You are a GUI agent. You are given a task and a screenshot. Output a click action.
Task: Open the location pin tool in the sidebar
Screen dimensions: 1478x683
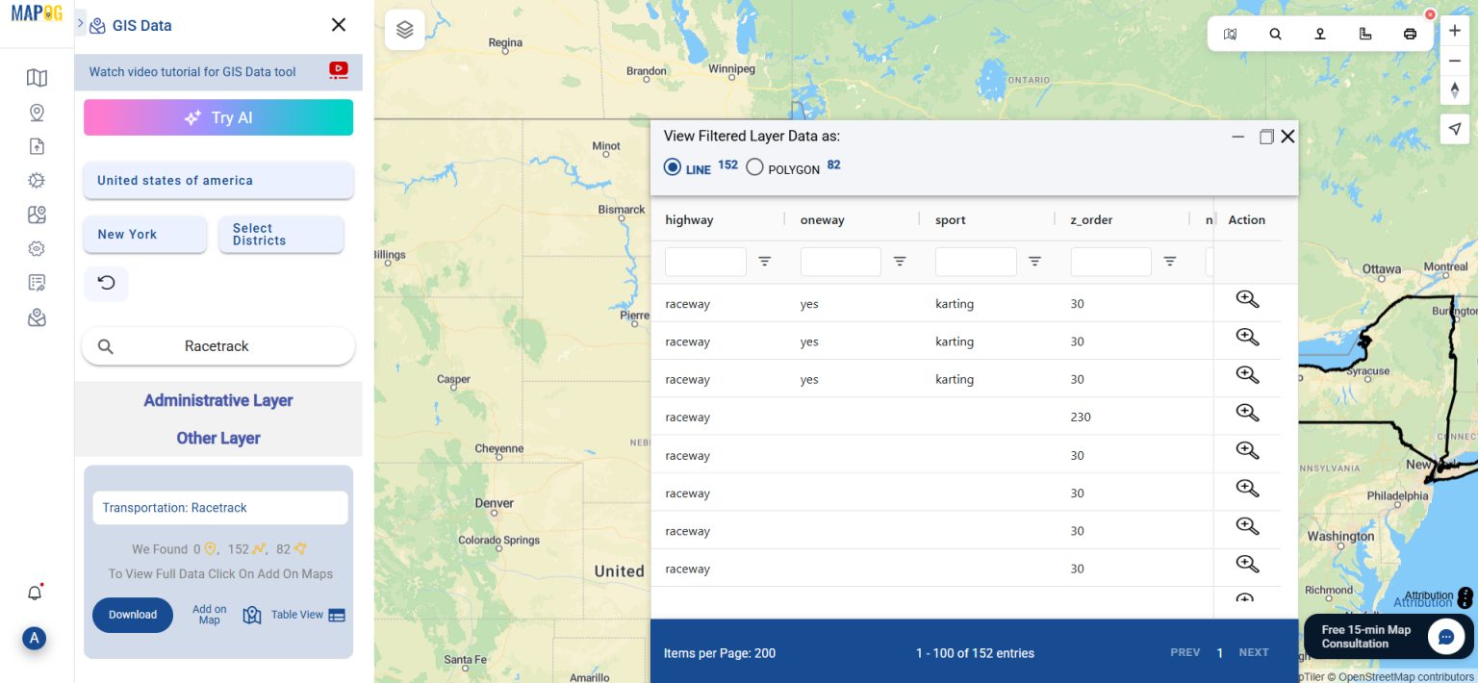click(37, 112)
